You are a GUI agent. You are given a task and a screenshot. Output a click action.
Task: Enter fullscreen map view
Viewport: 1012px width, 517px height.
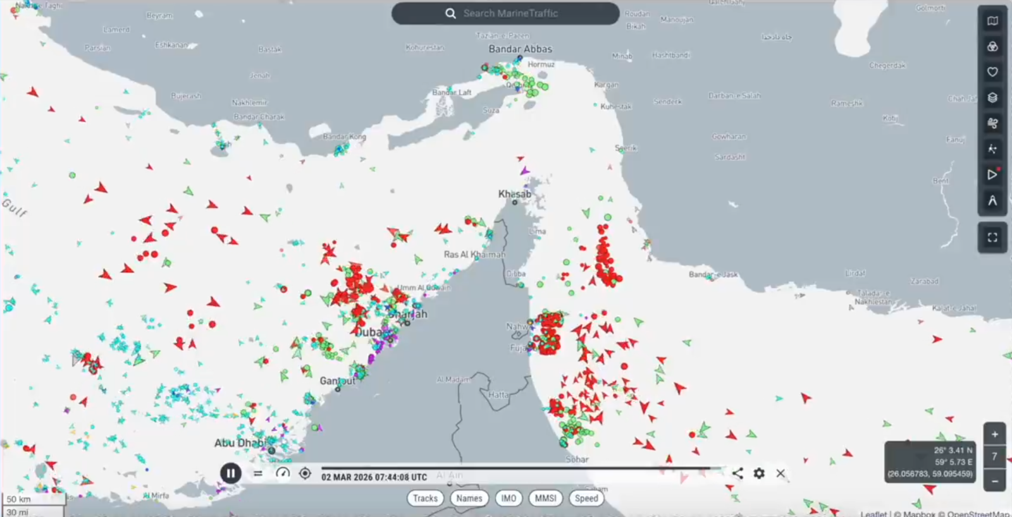[x=992, y=238]
